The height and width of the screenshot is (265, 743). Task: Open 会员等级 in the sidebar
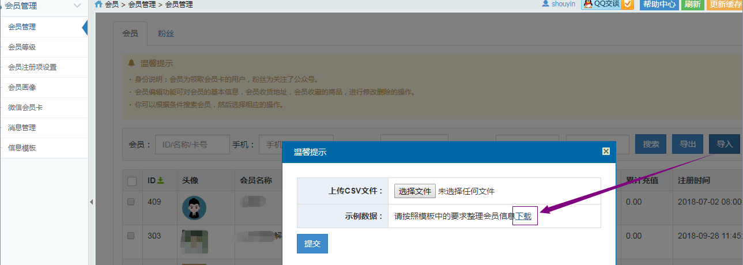(x=22, y=47)
